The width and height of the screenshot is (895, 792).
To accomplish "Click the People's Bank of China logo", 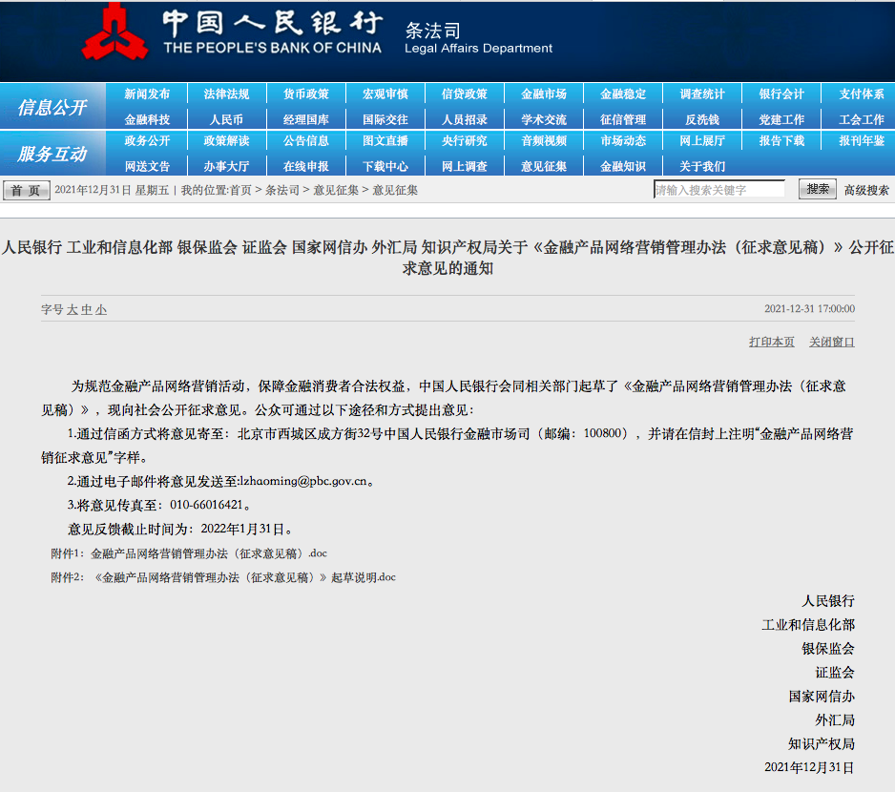I will [x=114, y=33].
